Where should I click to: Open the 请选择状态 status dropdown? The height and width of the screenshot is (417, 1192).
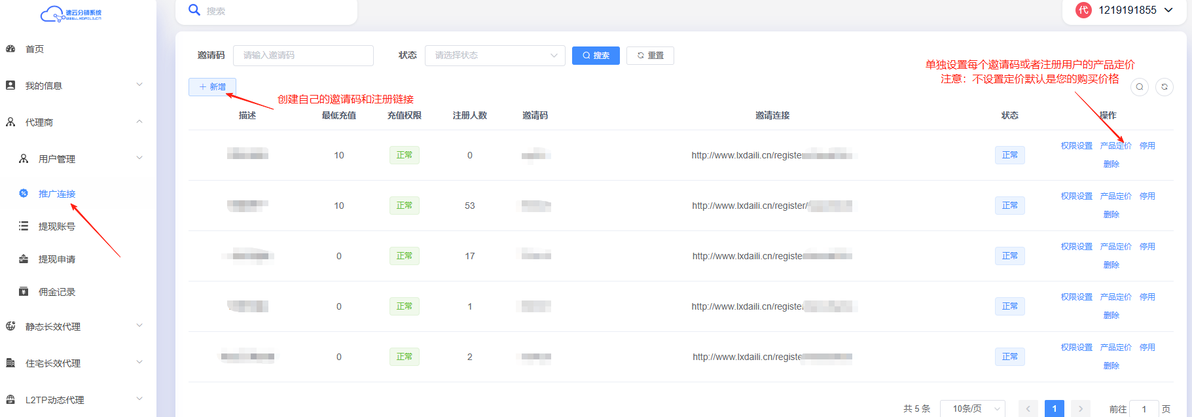tap(495, 56)
